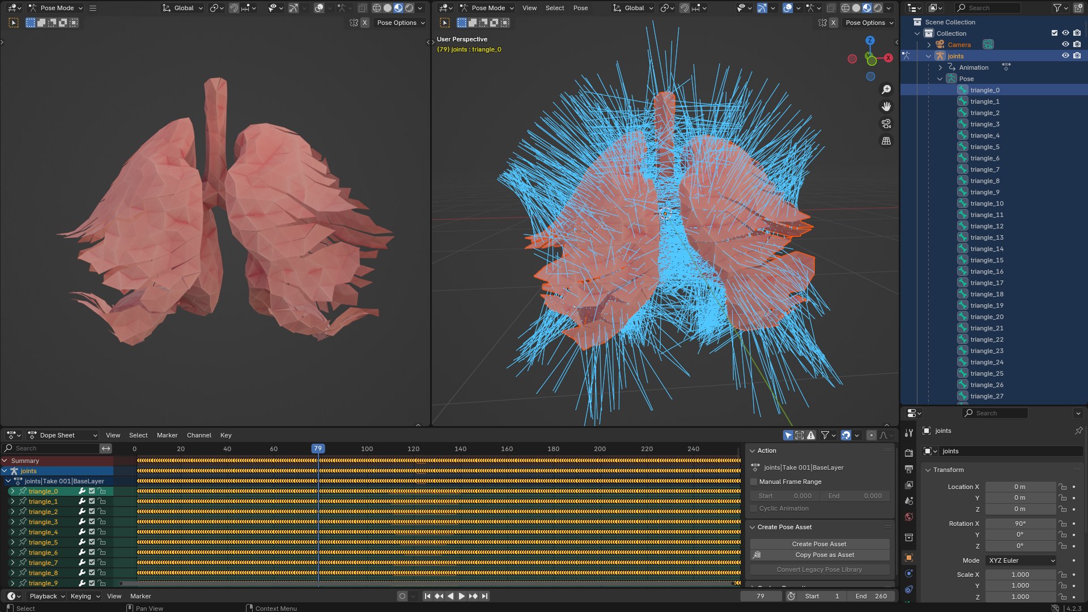Open the Dope Sheet mode dropdown
Viewport: 1088px width, 612px height.
[x=62, y=435]
